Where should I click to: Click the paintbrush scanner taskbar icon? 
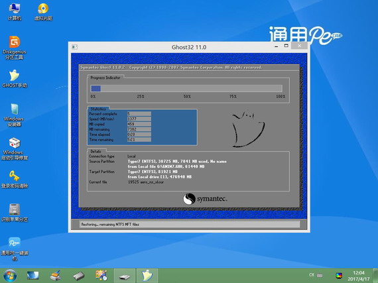click(56, 276)
